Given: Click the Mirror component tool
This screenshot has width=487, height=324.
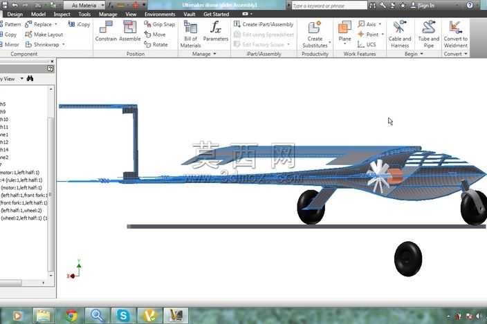Looking at the screenshot, I should tap(10, 45).
